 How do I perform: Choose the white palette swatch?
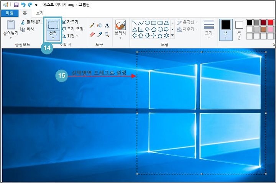click(250, 29)
